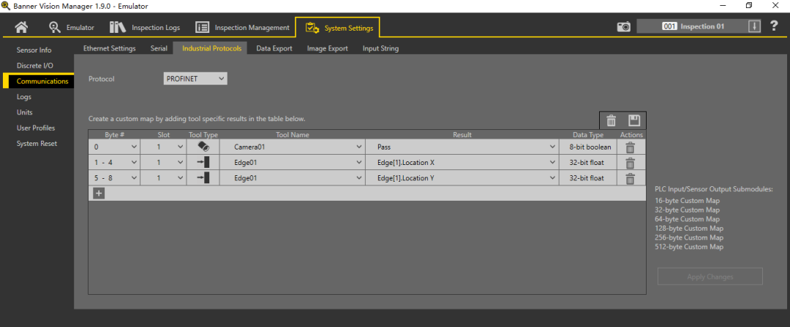Open Inspection Management tab

(x=242, y=27)
